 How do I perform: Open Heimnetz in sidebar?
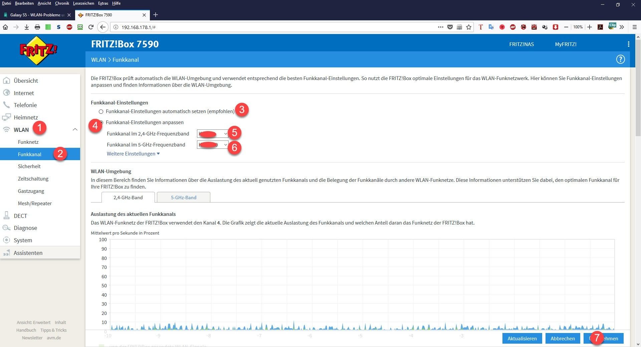click(x=40, y=117)
